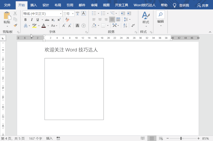Click the phonetic guide (wén) icon
The width and height of the screenshot is (213, 141).
tap(78, 13)
